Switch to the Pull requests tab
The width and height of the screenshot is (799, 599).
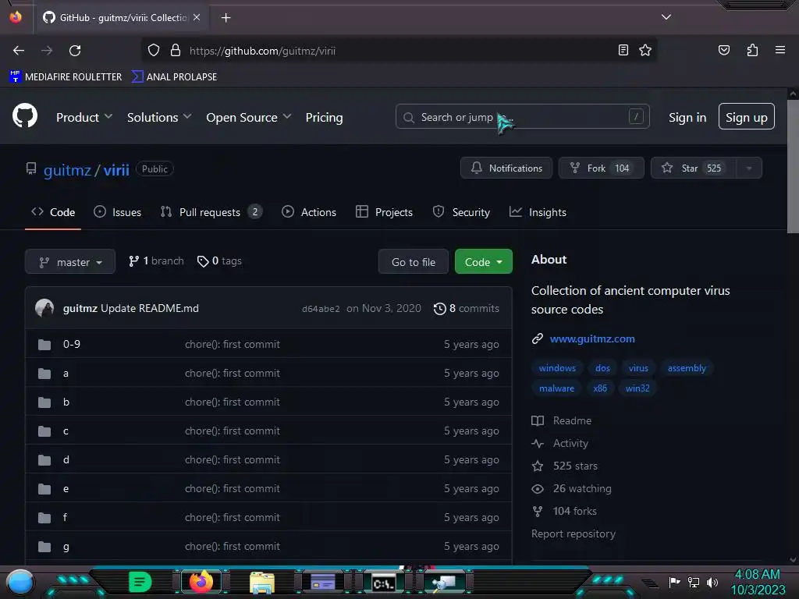tap(211, 212)
